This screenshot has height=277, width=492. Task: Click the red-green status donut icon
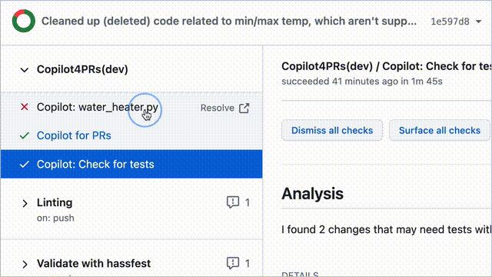pos(24,21)
